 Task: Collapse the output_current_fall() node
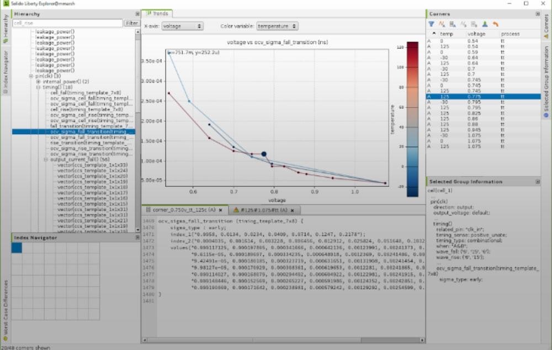click(x=46, y=160)
